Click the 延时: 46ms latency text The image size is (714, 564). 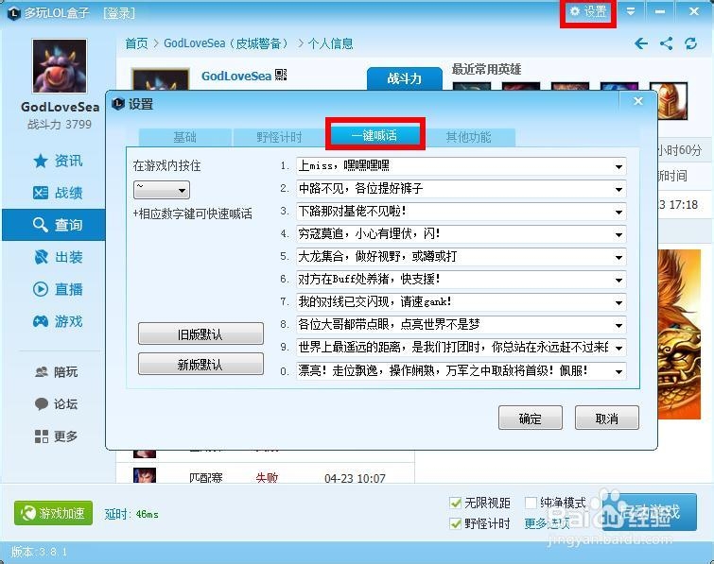[131, 514]
